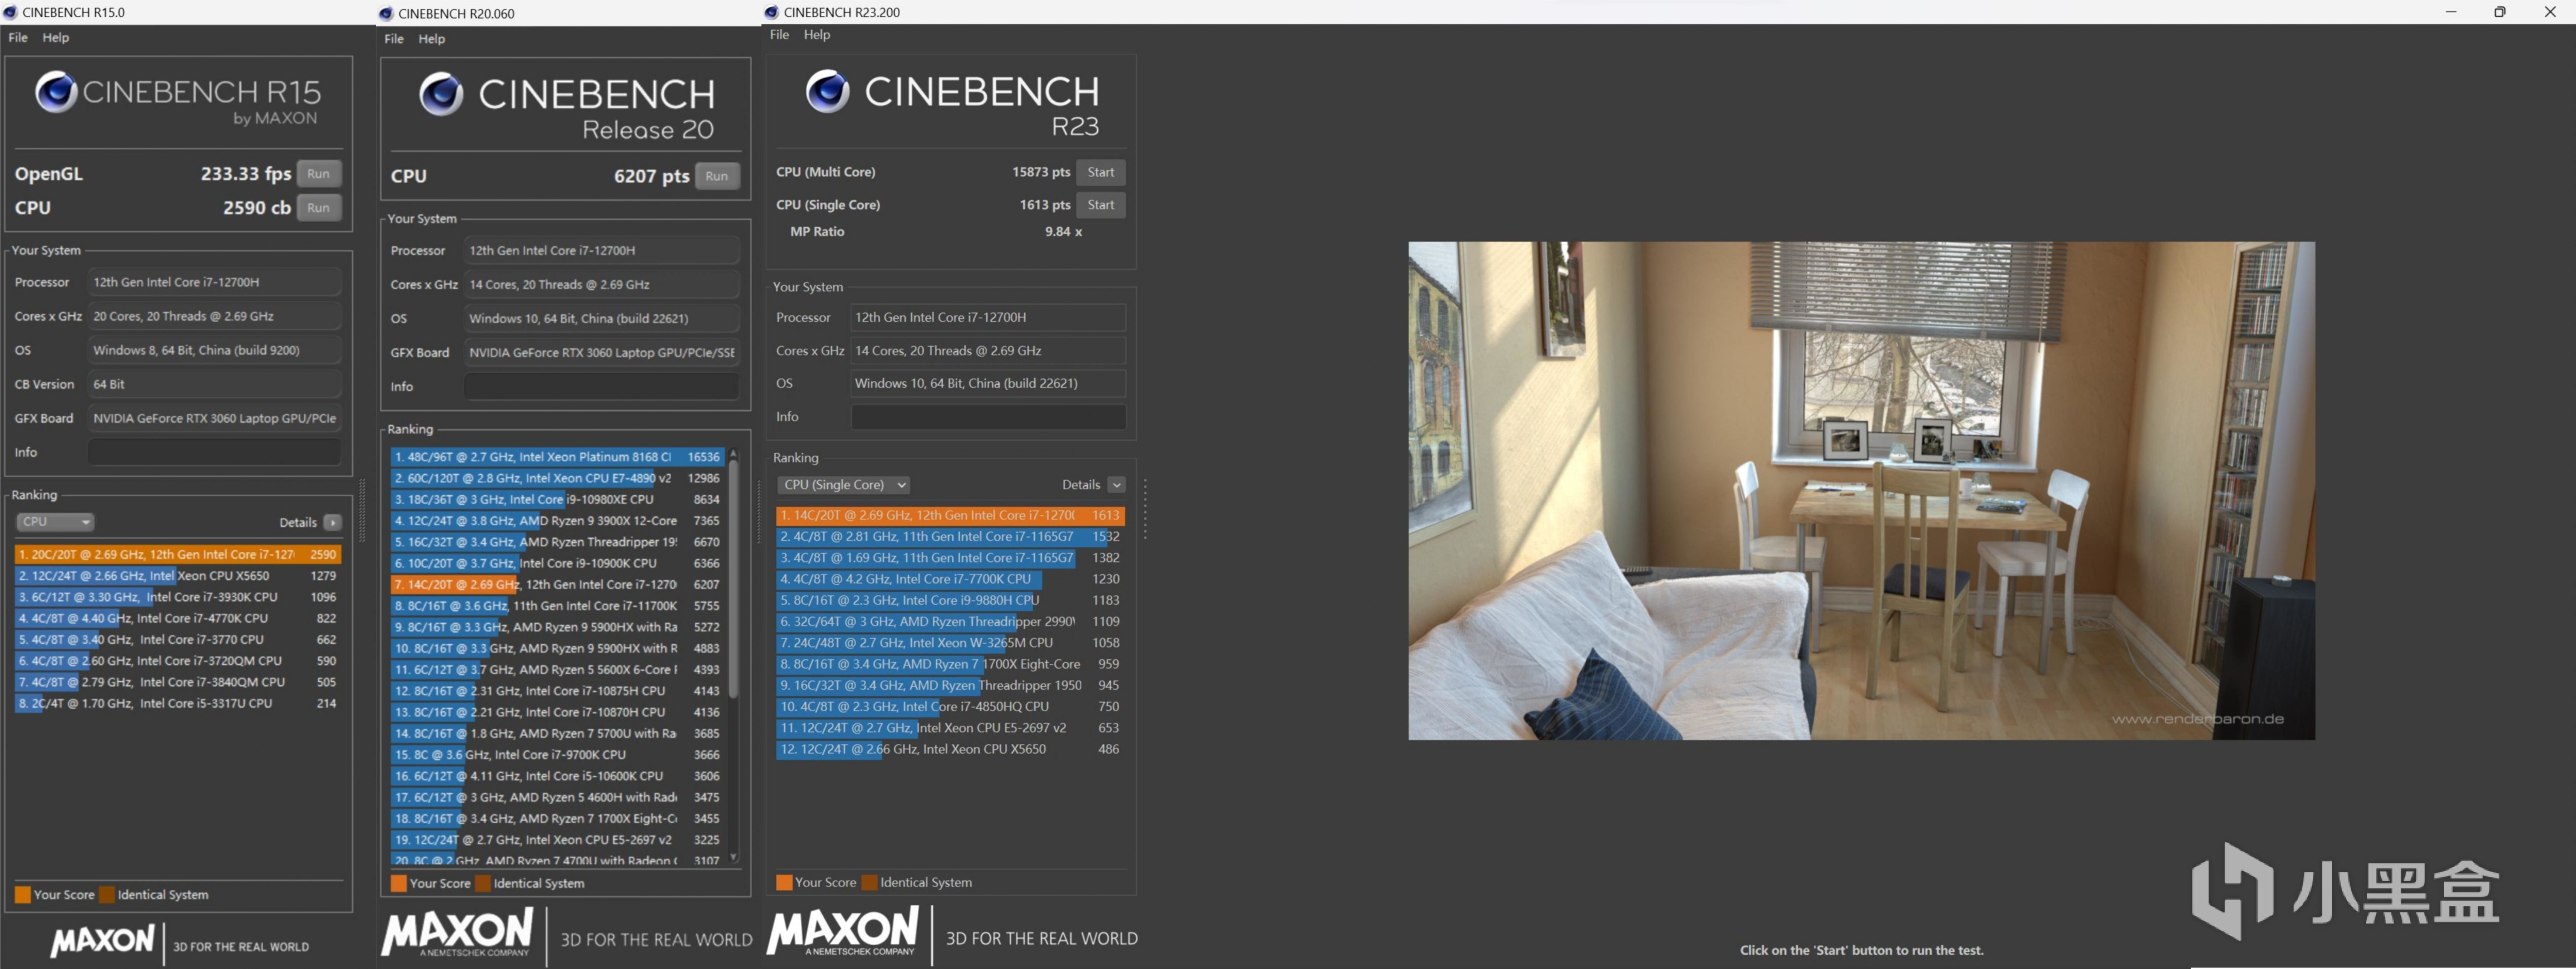Click the R15 Details arrow icon
The image size is (2576, 969).
pyautogui.click(x=333, y=522)
